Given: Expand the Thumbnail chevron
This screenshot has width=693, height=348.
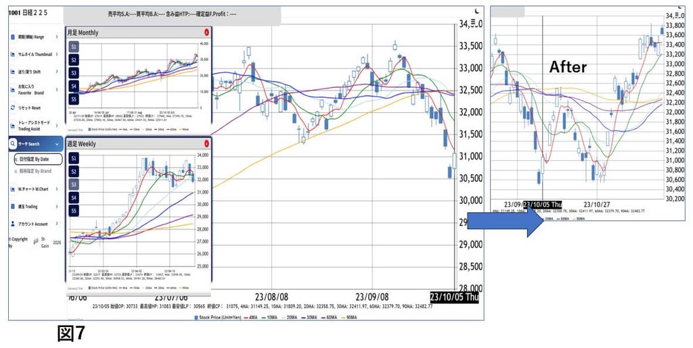Looking at the screenshot, I should pos(57,54).
